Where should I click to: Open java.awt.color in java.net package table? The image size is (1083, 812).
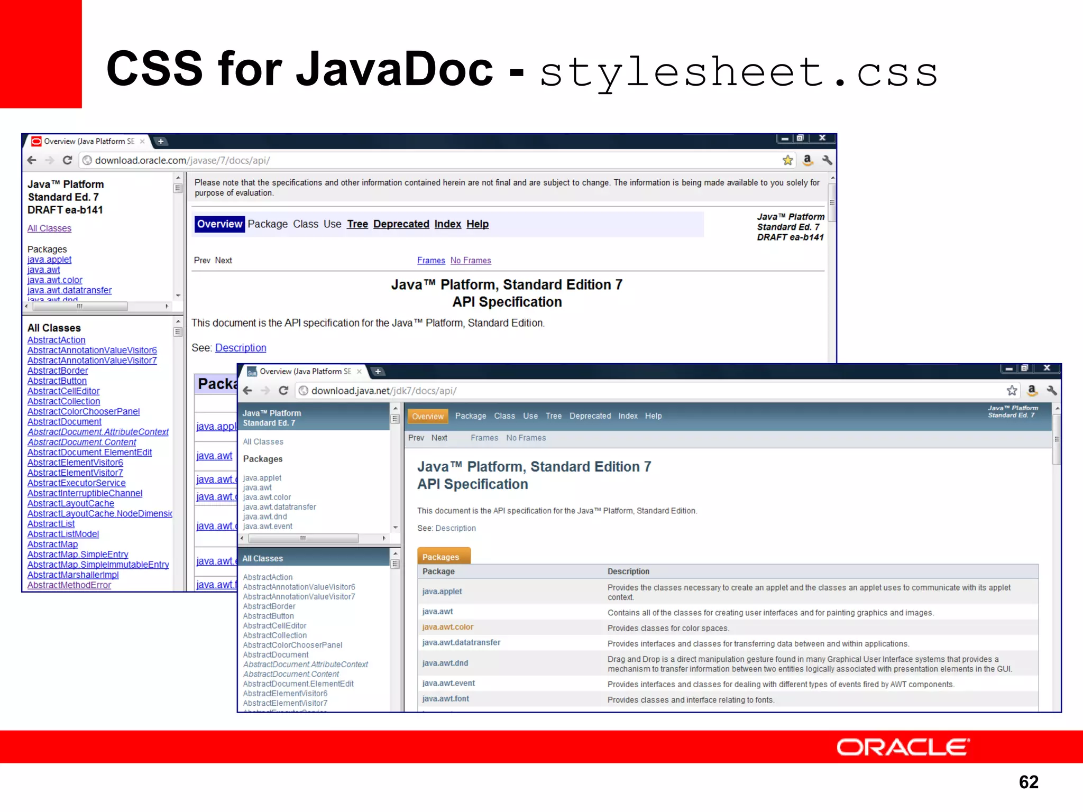coord(448,627)
